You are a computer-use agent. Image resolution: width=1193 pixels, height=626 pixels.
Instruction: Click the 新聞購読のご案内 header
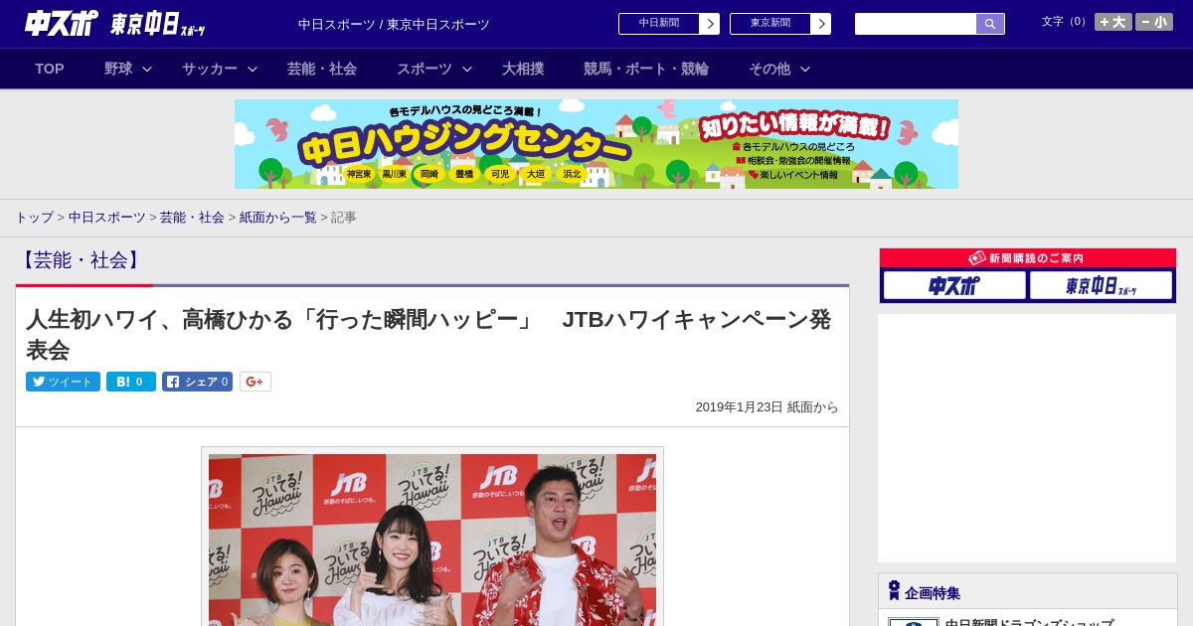(x=1028, y=258)
